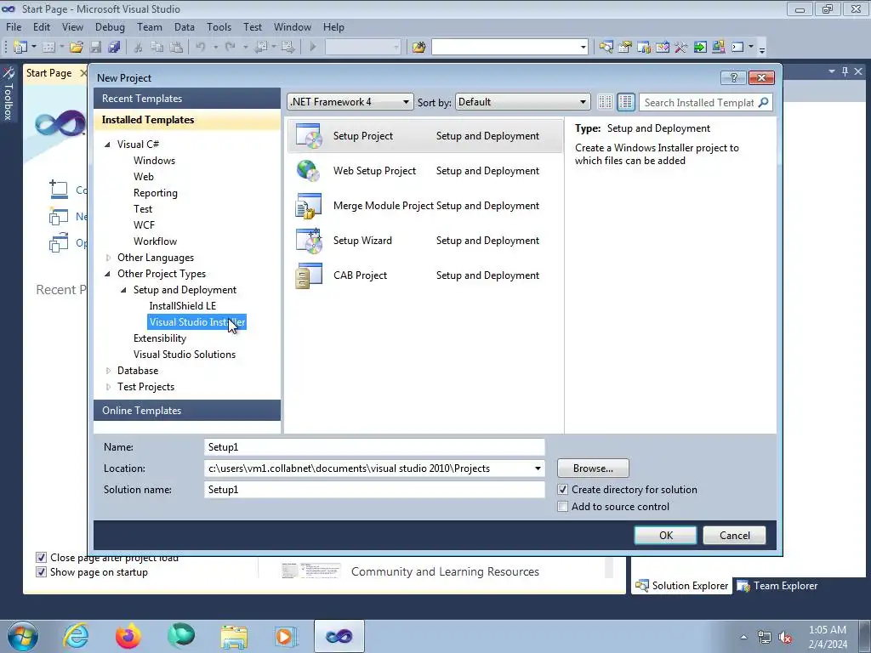
Task: Switch to small icons view in New Project
Action: pyautogui.click(x=605, y=102)
